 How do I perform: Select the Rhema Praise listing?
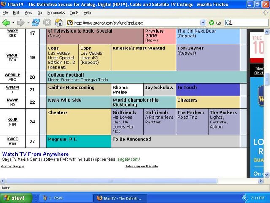[x=127, y=90]
